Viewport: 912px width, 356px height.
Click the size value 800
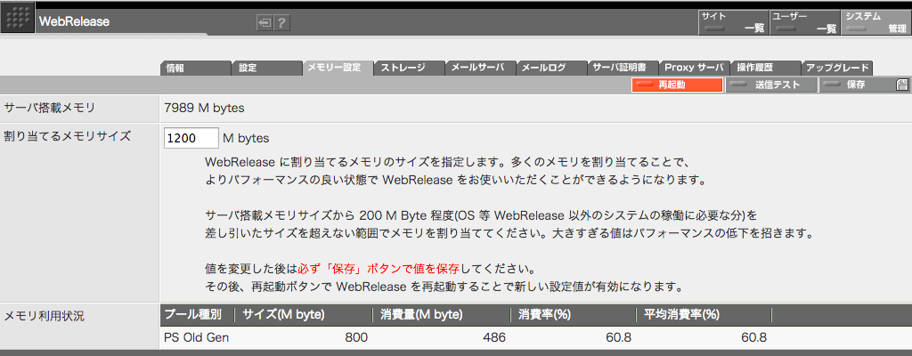(356, 338)
